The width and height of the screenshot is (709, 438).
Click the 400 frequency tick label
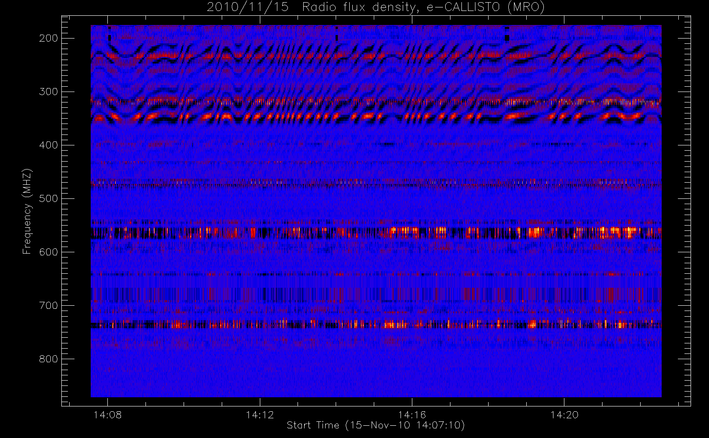pos(49,145)
